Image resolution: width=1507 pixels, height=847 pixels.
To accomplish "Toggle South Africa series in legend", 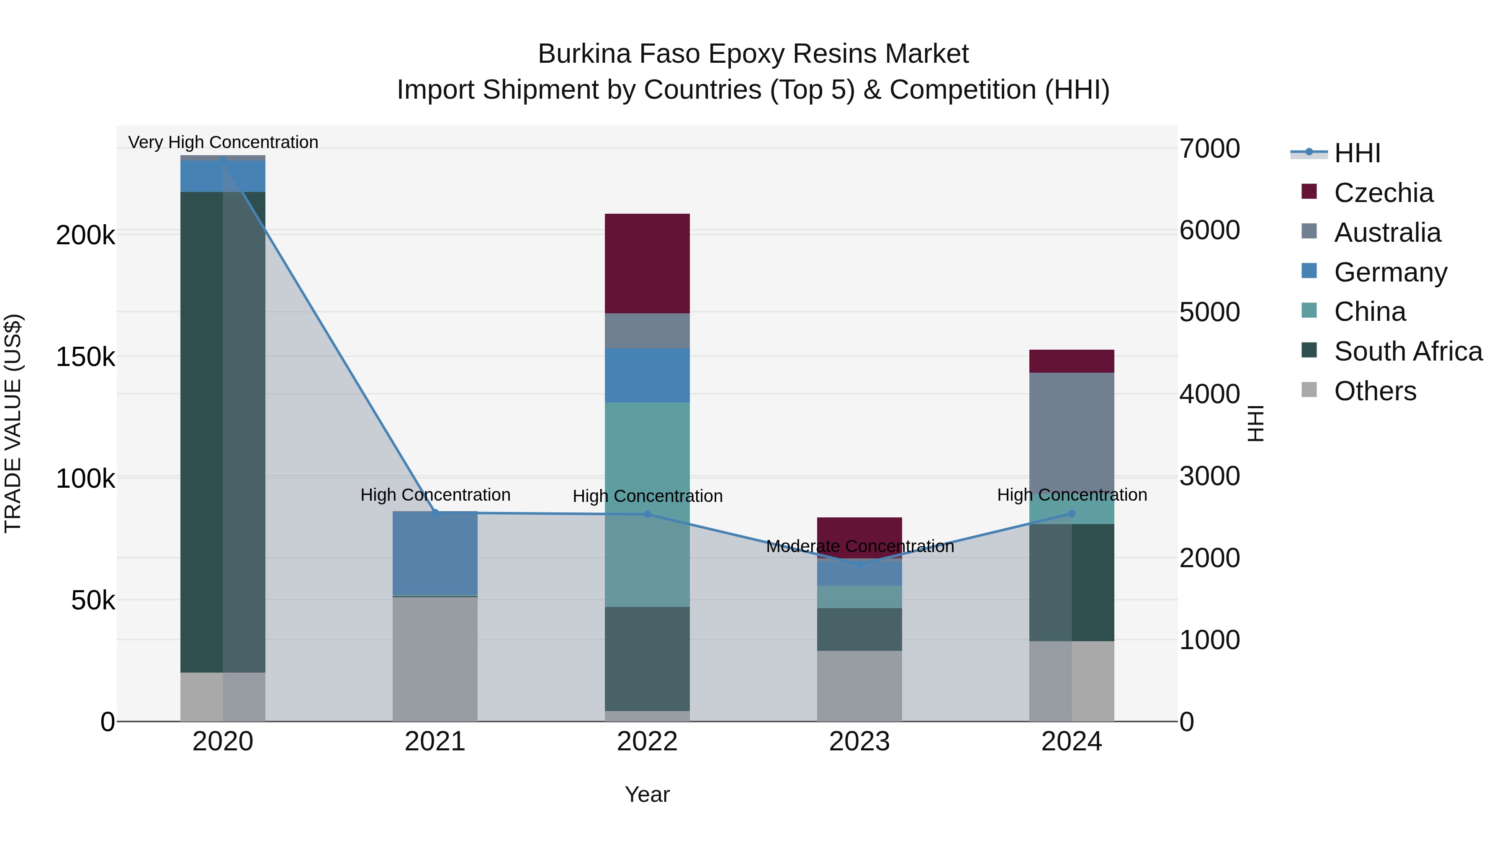I will coord(1392,351).
